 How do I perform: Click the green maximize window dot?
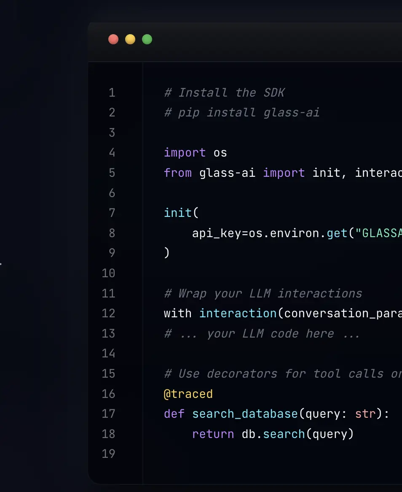pos(147,40)
